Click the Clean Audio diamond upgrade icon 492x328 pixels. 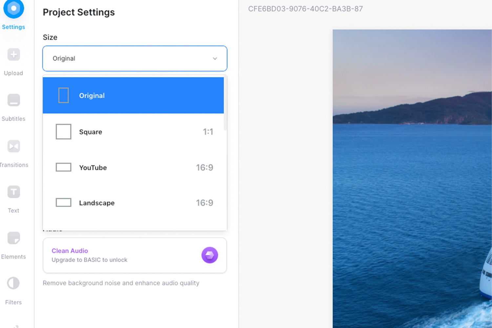coord(210,255)
